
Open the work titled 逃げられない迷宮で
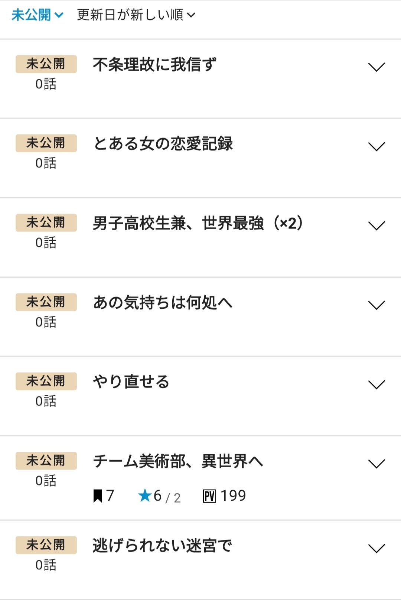162,546
